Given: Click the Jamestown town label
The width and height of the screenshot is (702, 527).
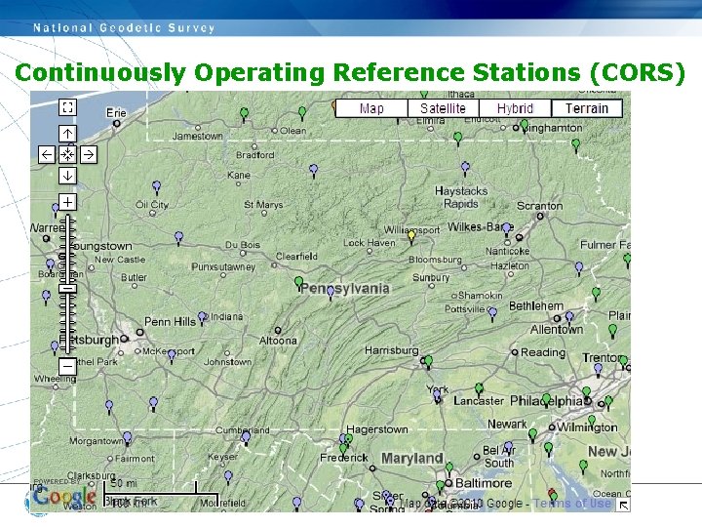Looking at the screenshot, I should [197, 136].
